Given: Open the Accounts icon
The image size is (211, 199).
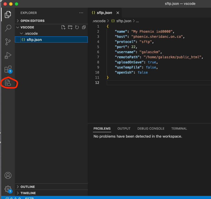Looking at the screenshot, I should [8, 175].
